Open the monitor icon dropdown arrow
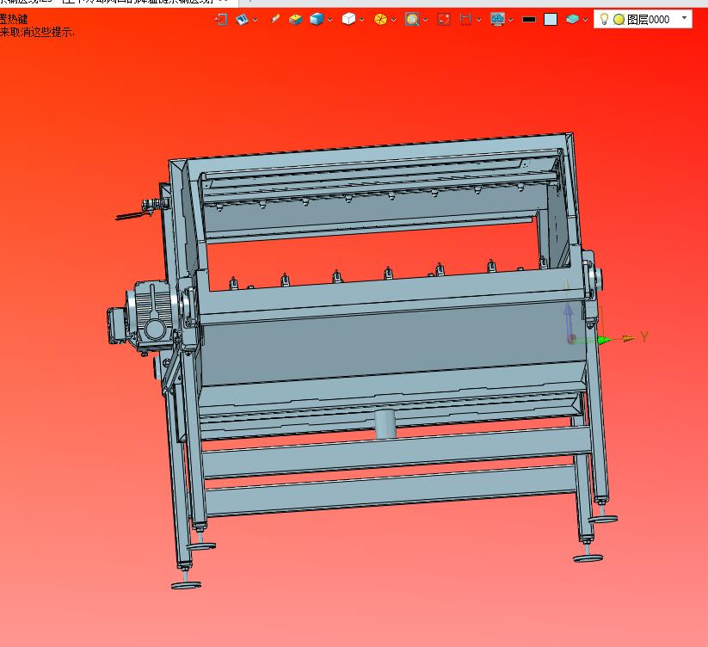Image resolution: width=708 pixels, height=647 pixels. [511, 20]
